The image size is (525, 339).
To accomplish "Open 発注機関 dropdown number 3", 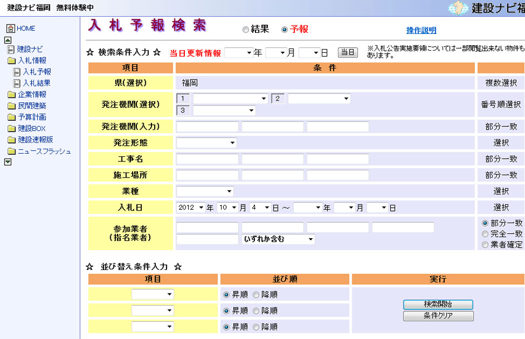I will 224,110.
